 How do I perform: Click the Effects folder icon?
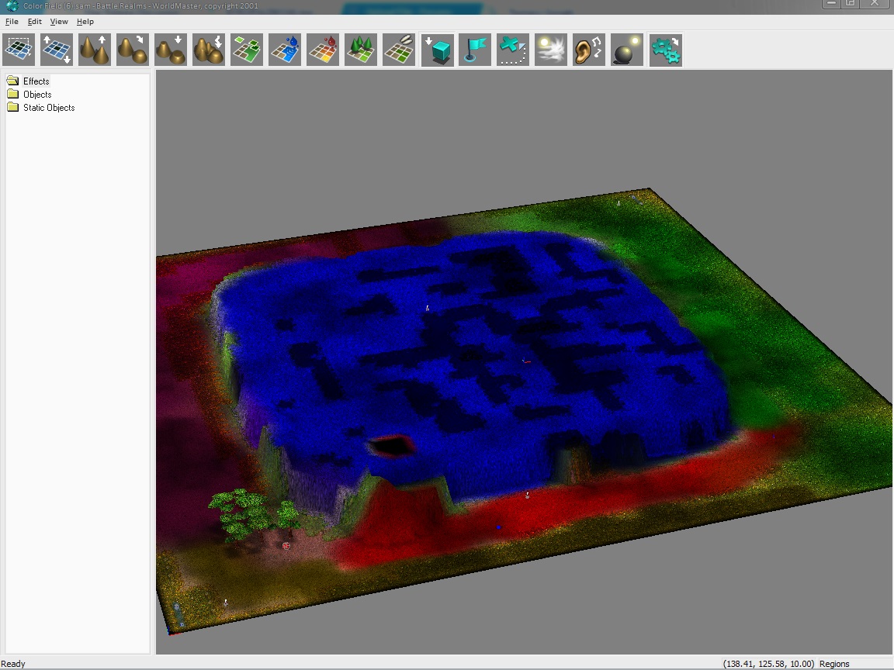(12, 81)
